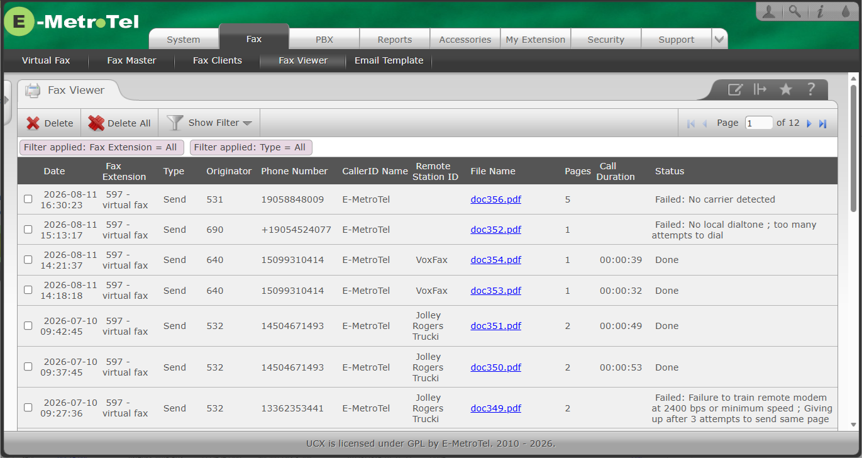
Task: Open the doc353.pdf file link
Action: (496, 291)
